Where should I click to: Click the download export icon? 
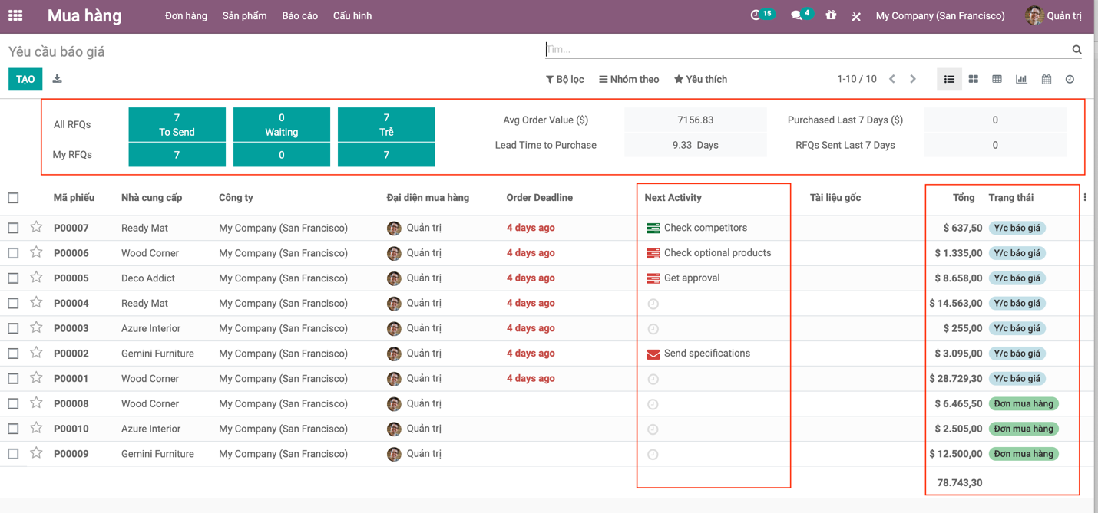(57, 79)
